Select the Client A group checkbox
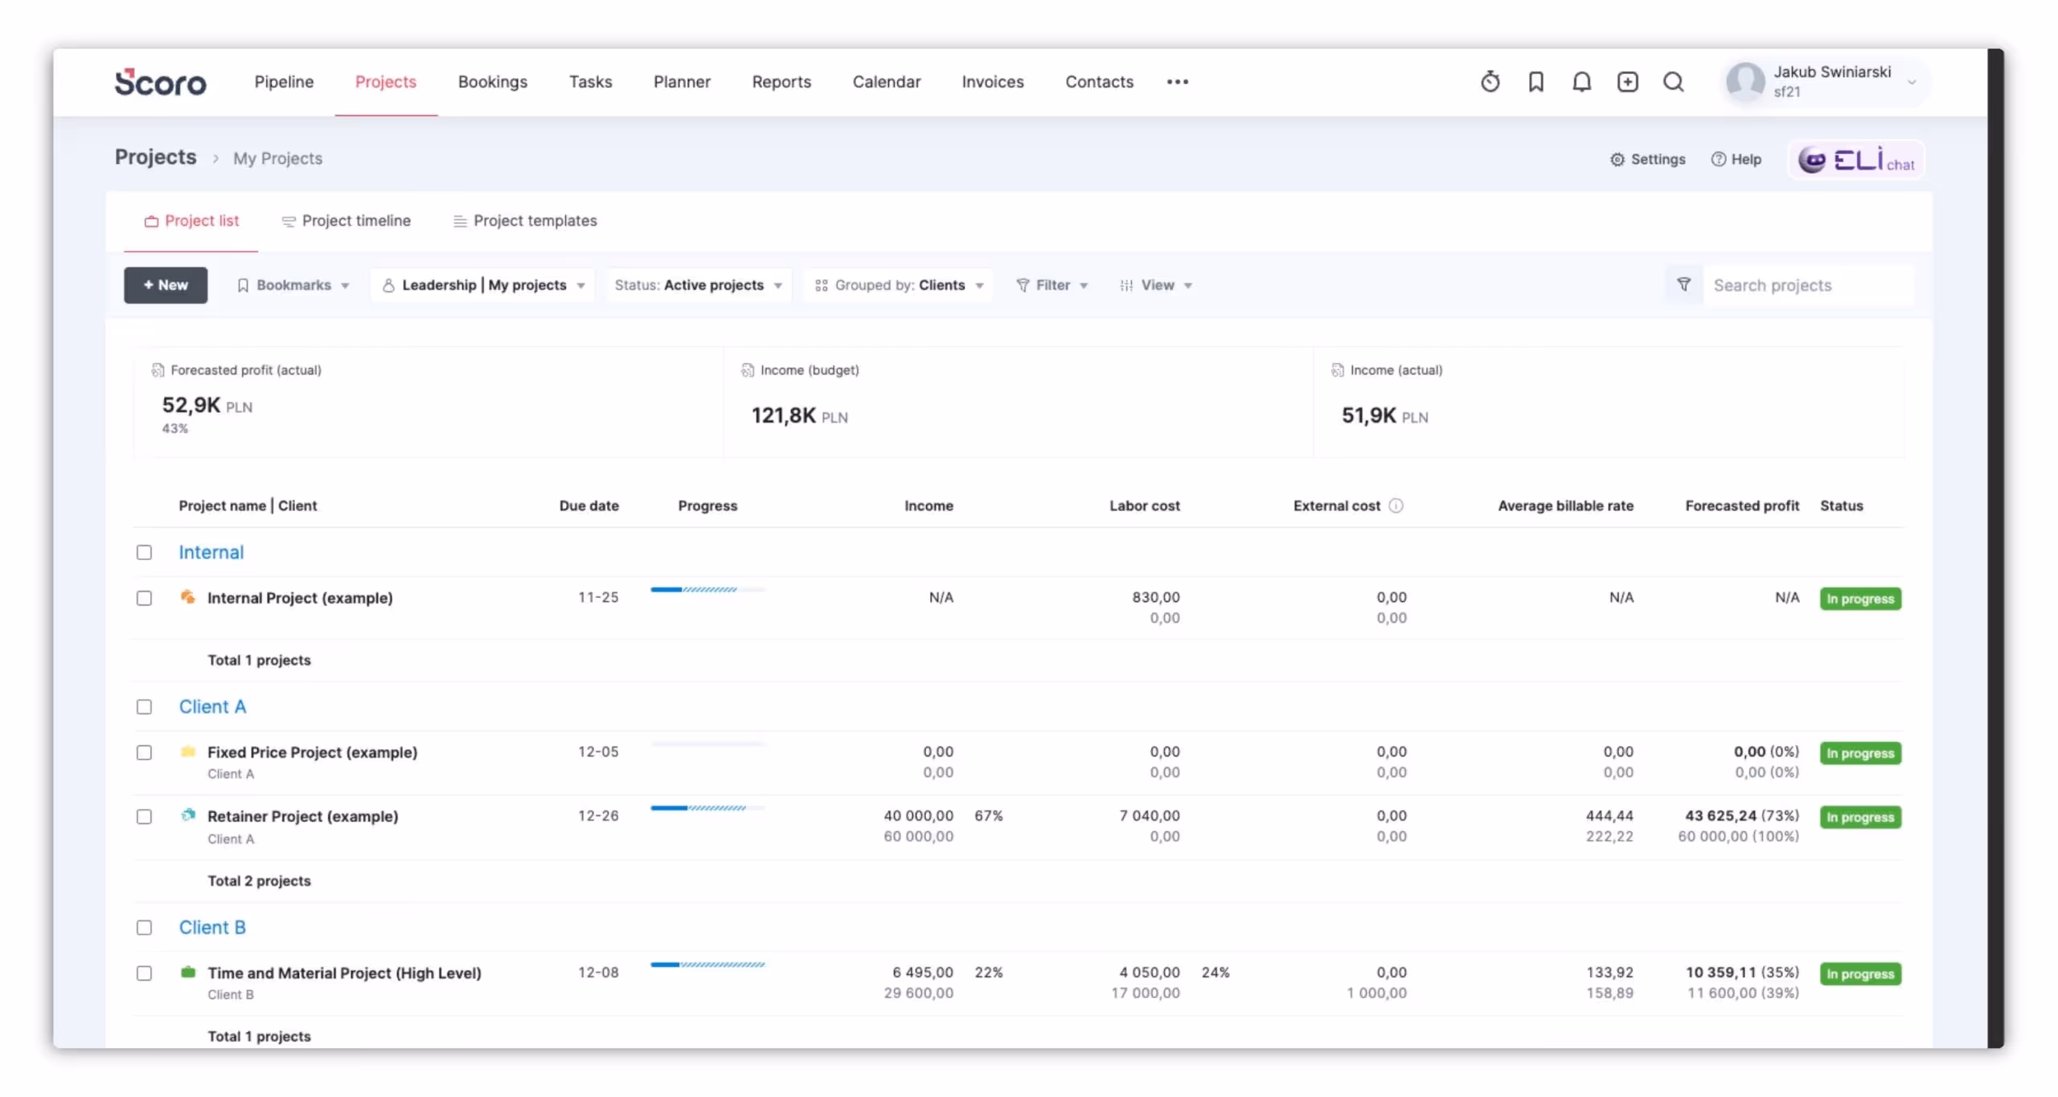2058x1097 pixels. [144, 707]
